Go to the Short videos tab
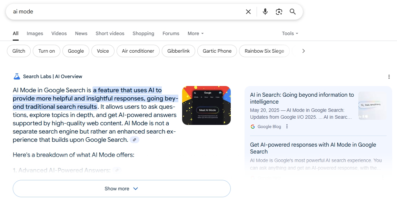The height and width of the screenshot is (202, 397). [110, 33]
